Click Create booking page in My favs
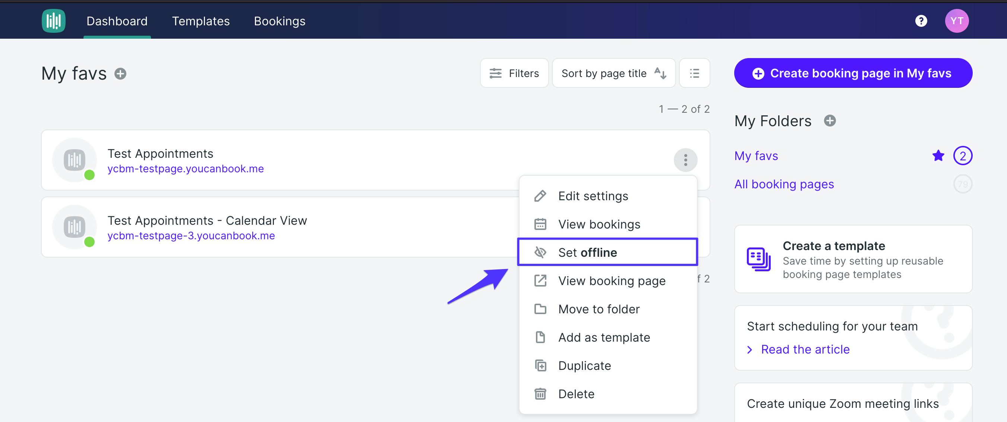The height and width of the screenshot is (422, 1007). point(853,73)
